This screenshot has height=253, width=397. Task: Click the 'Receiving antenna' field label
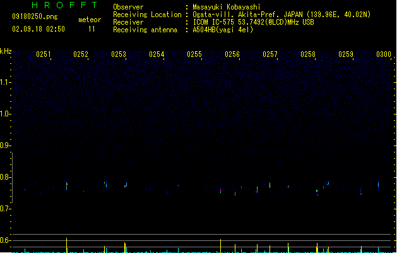(145, 30)
